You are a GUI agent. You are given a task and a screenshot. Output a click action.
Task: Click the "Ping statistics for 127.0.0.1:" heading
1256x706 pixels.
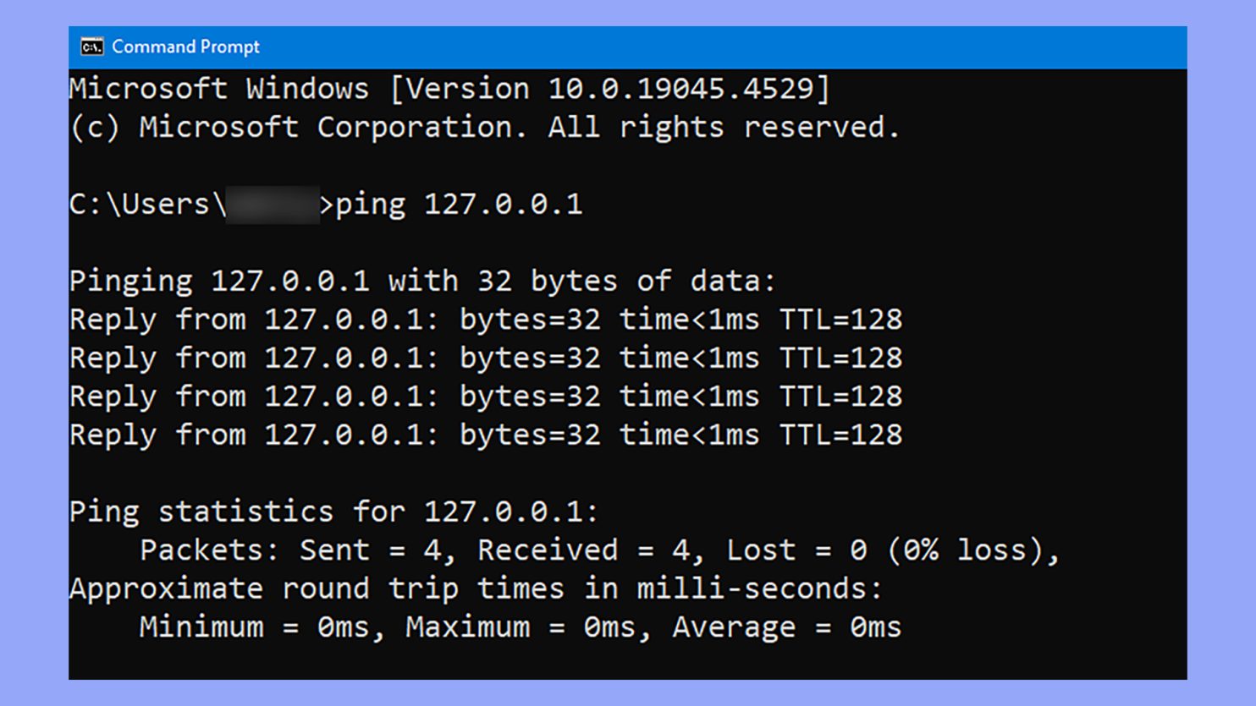(x=333, y=512)
